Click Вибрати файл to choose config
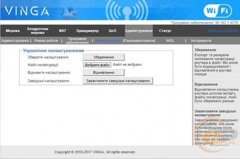This screenshot has height=159, width=240. tap(97, 64)
